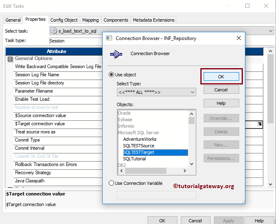This screenshot has width=276, height=224.
Task: Click the gear icon next to s_load_text_to_sql
Action: pos(54,31)
